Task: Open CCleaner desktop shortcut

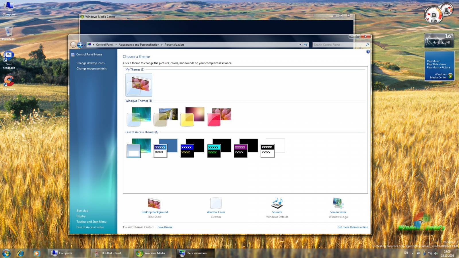Action: click(9, 83)
